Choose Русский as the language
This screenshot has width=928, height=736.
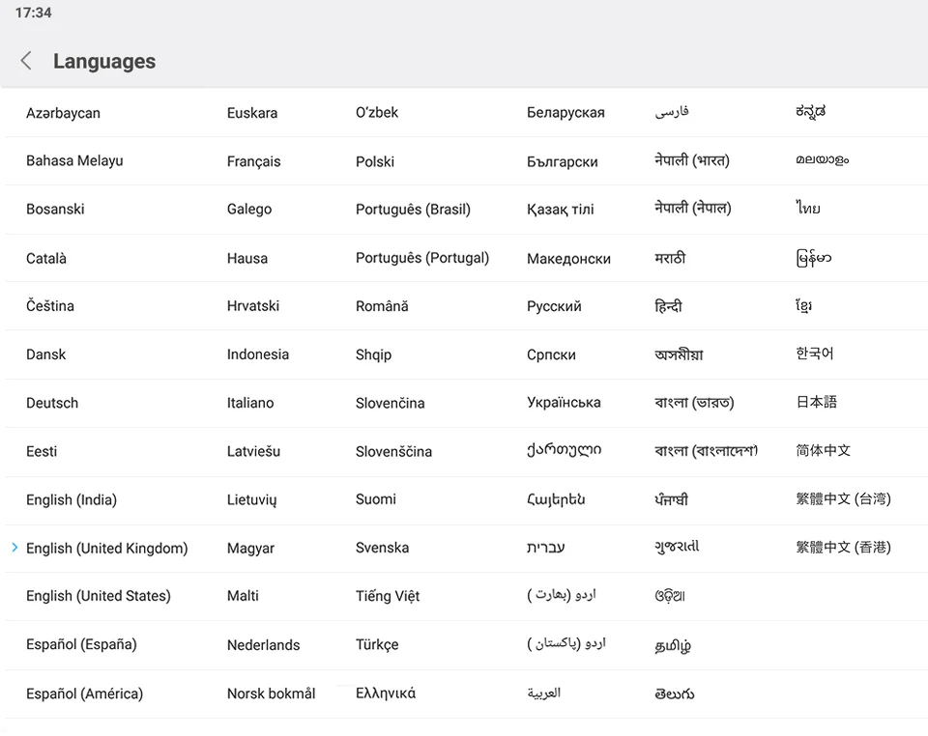tap(554, 306)
